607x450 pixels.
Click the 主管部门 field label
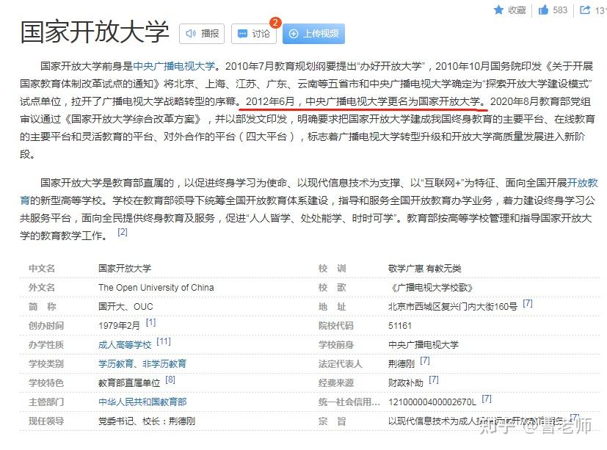pyautogui.click(x=46, y=402)
